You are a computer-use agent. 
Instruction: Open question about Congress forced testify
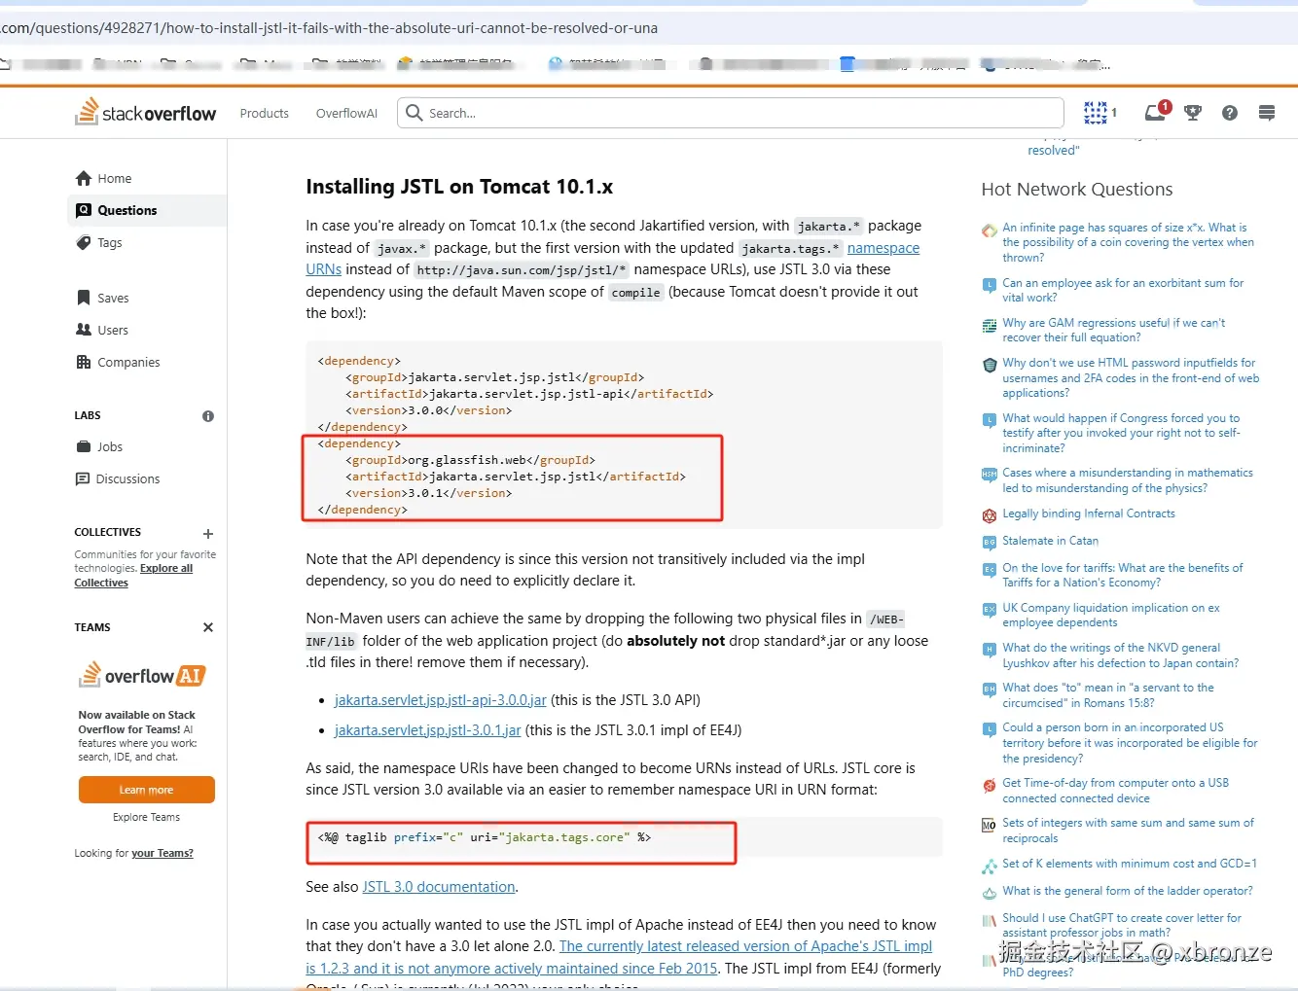click(x=1121, y=433)
